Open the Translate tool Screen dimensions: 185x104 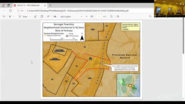pos(55,16)
